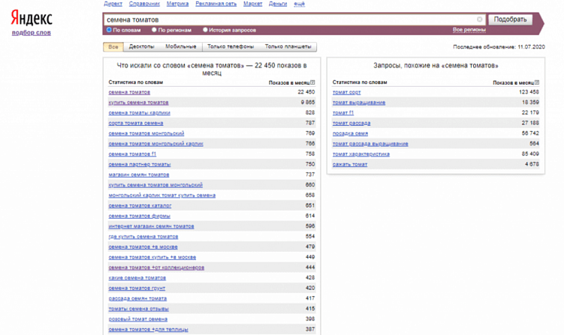564x335 pixels.
Task: Open семена томатов f1 query
Action: click(132, 154)
